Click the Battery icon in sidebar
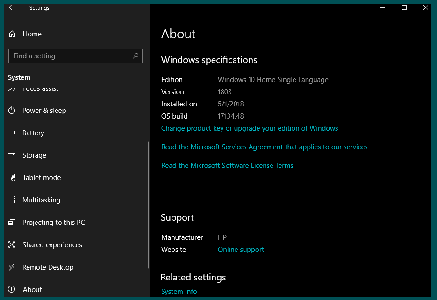Viewport: 437px width, 300px height. point(12,133)
